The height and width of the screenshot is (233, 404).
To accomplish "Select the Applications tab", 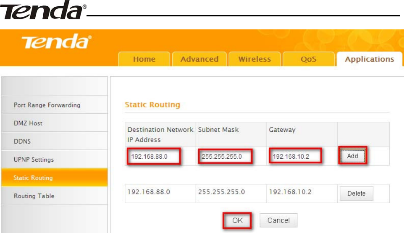I will click(x=370, y=59).
